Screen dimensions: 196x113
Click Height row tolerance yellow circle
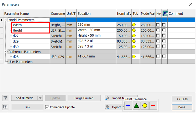pyautogui.click(x=134, y=30)
